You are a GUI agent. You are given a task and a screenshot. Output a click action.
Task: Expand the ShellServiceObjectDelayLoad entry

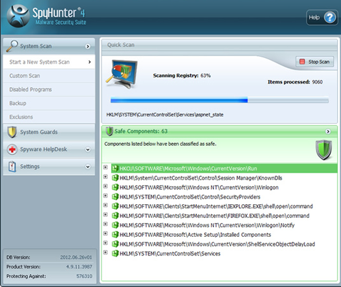[106, 243]
